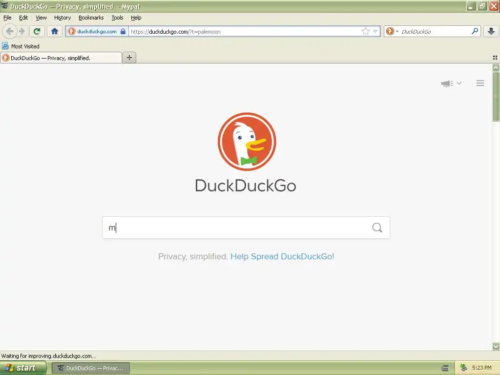The image size is (500, 375).
Task: Click the scroll down arrow
Action: click(x=496, y=346)
